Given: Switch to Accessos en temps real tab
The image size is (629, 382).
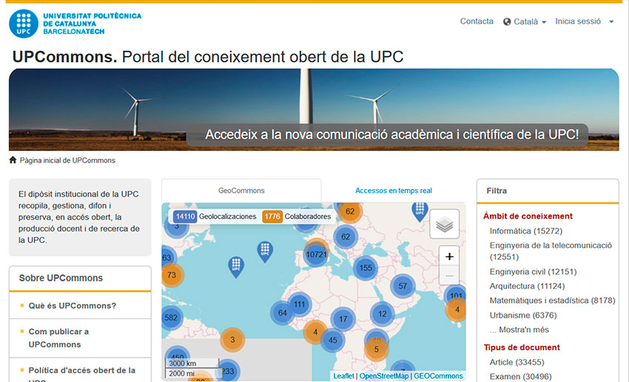Looking at the screenshot, I should (393, 191).
